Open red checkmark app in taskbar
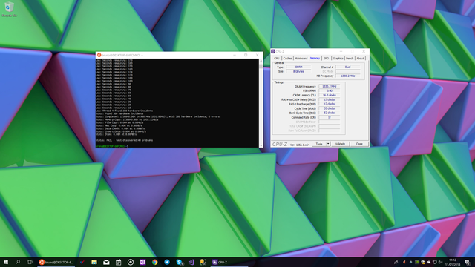 [82, 262]
